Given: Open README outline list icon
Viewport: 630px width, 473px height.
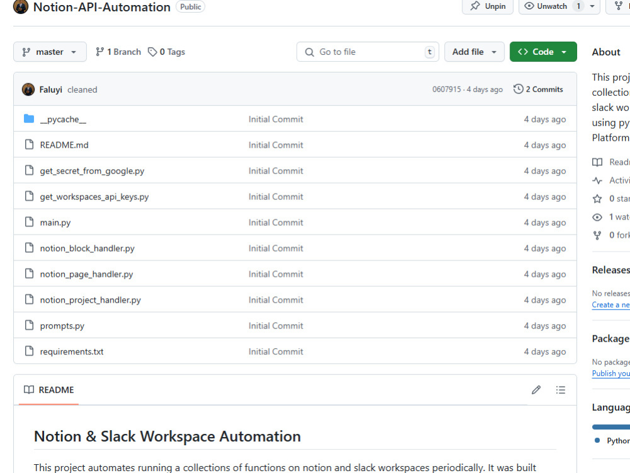Looking at the screenshot, I should [561, 390].
